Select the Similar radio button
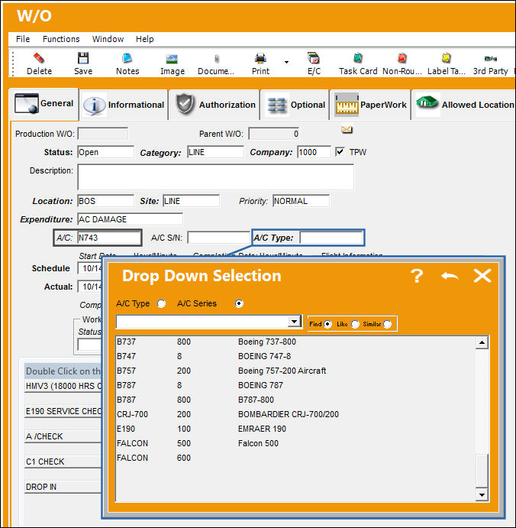The width and height of the screenshot is (516, 528). [x=387, y=324]
